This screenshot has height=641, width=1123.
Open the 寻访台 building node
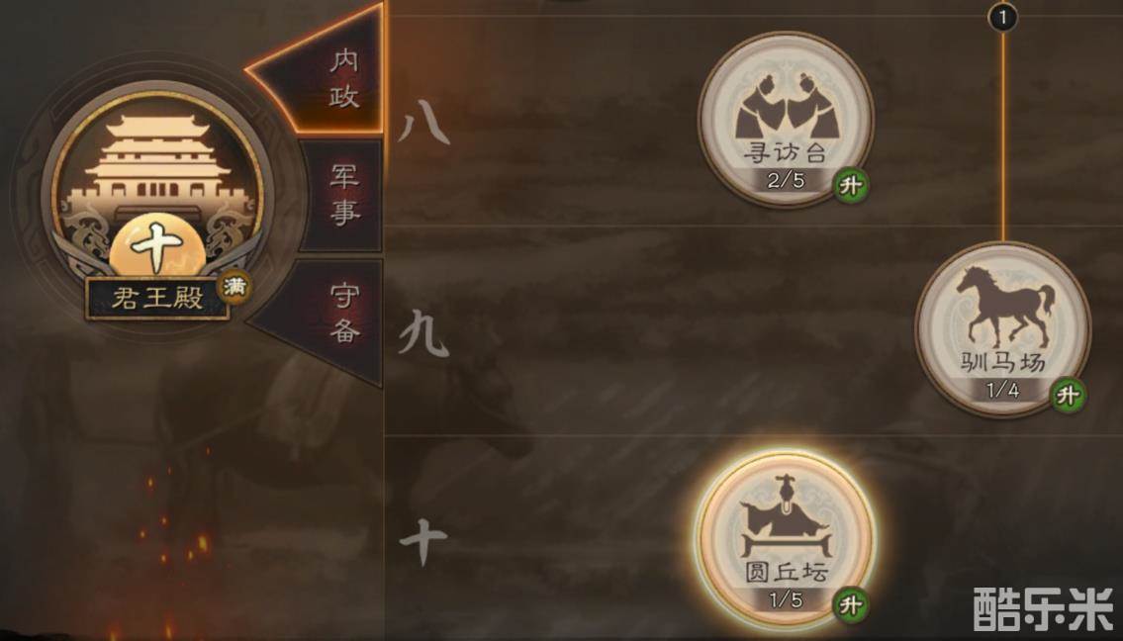pyautogui.click(x=786, y=120)
